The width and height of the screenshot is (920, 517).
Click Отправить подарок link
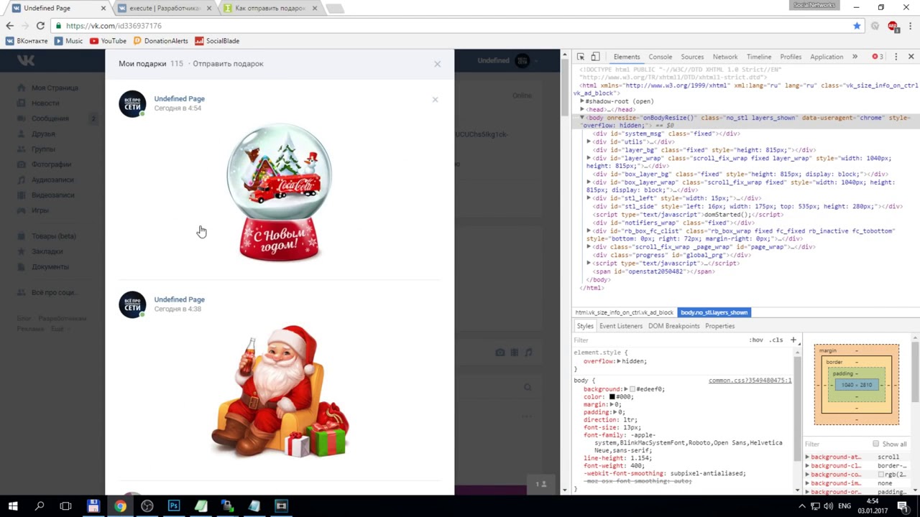pos(228,64)
